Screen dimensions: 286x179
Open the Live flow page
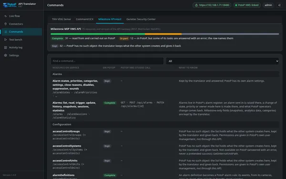click(x=22, y=16)
